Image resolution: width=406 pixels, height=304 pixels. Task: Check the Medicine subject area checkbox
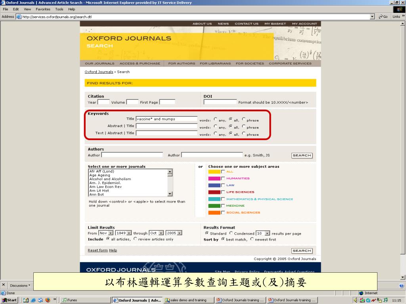[x=223, y=206]
